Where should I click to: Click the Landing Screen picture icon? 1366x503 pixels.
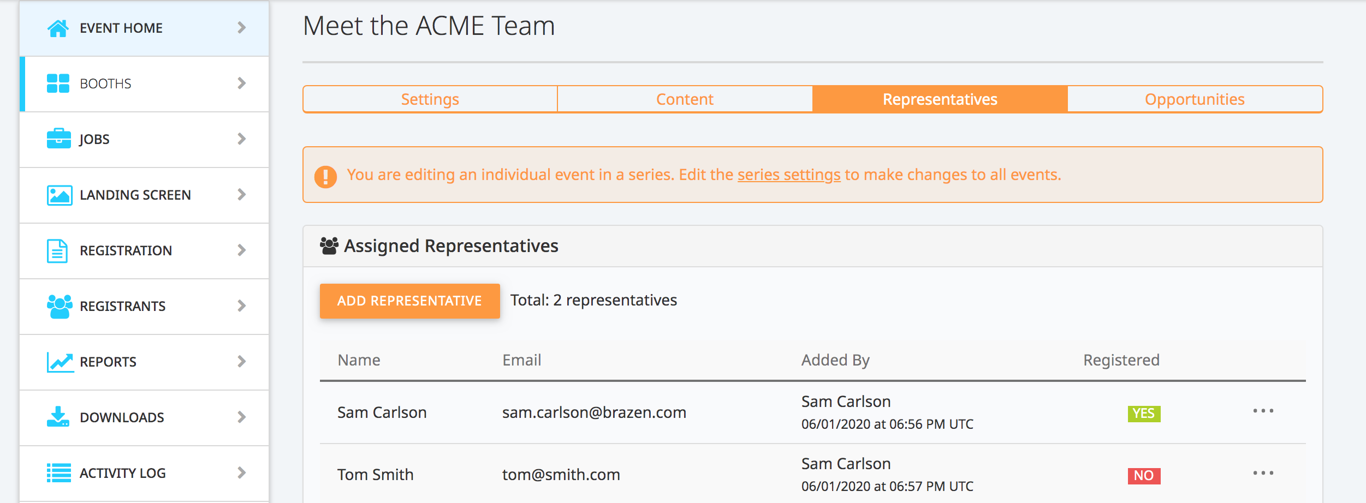(x=59, y=195)
